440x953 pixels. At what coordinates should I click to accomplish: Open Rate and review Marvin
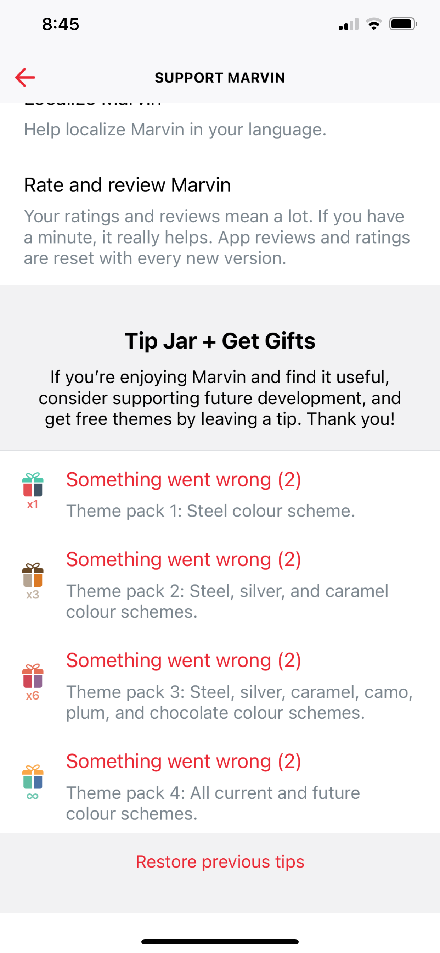128,185
